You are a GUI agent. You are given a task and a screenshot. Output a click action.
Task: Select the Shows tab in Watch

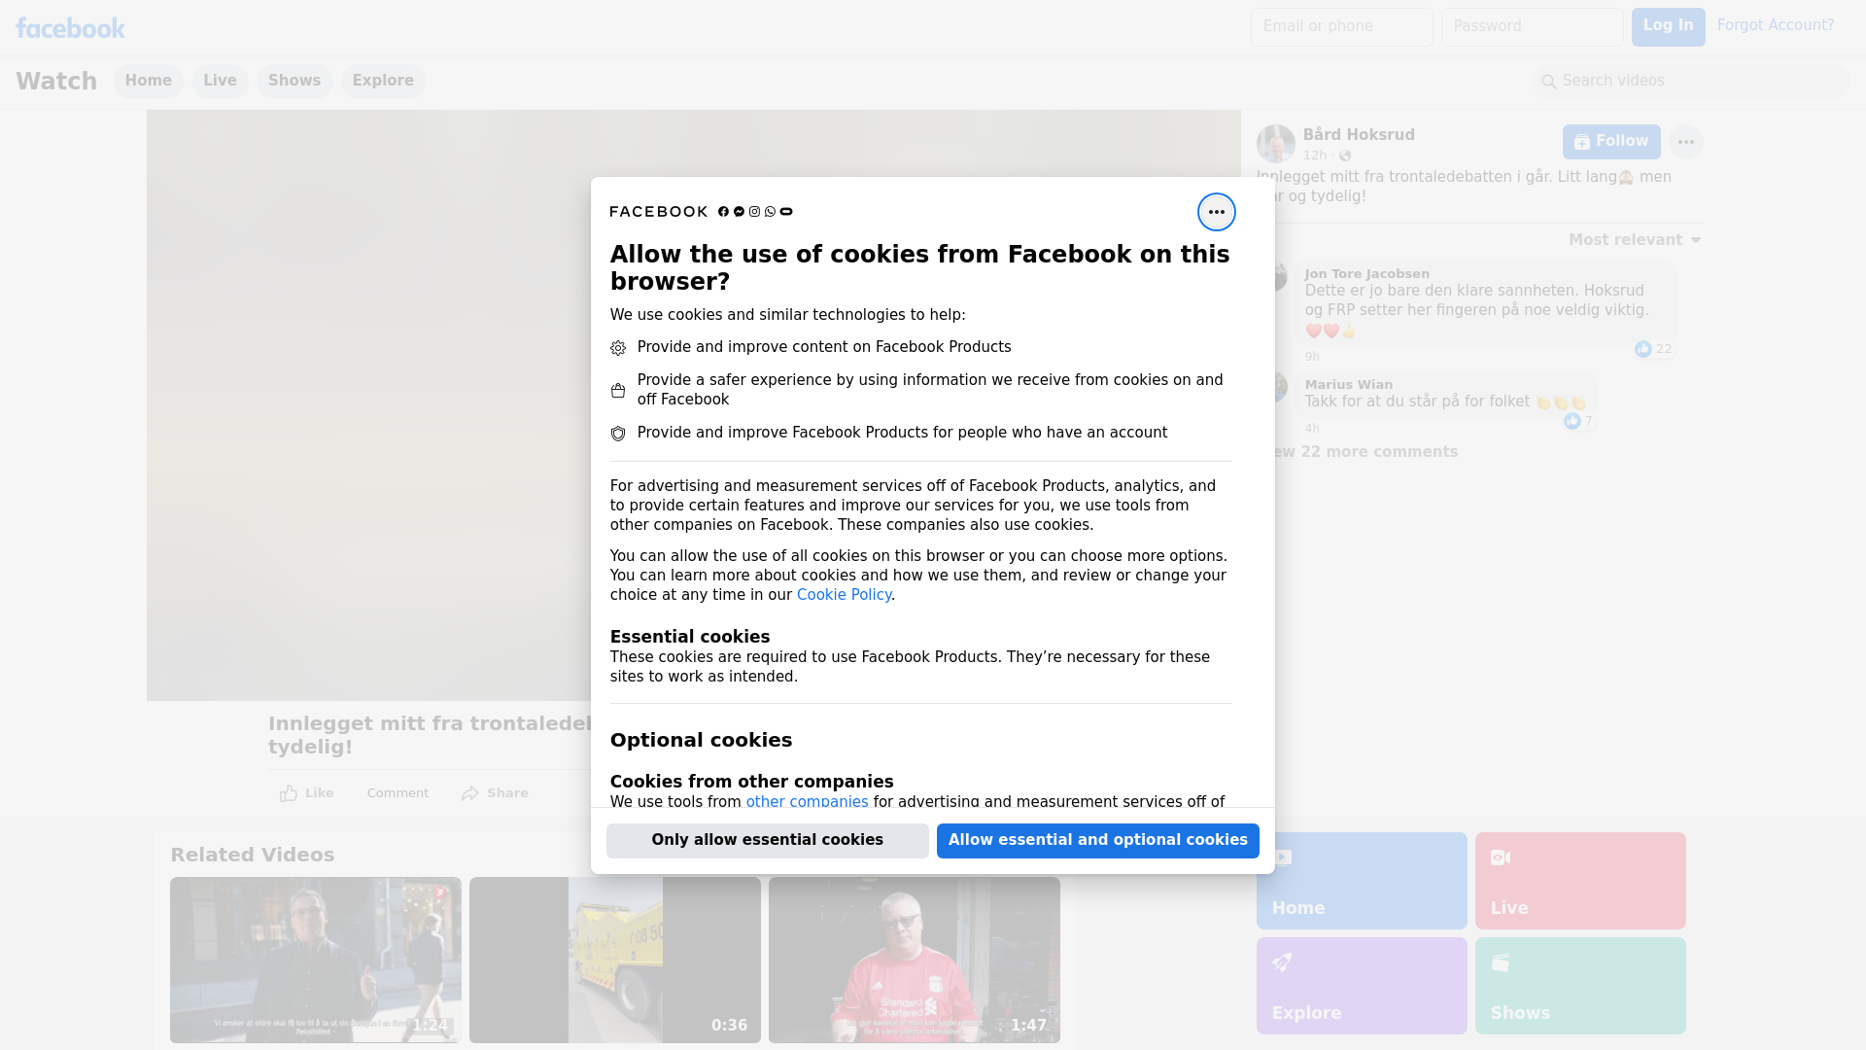pos(294,81)
